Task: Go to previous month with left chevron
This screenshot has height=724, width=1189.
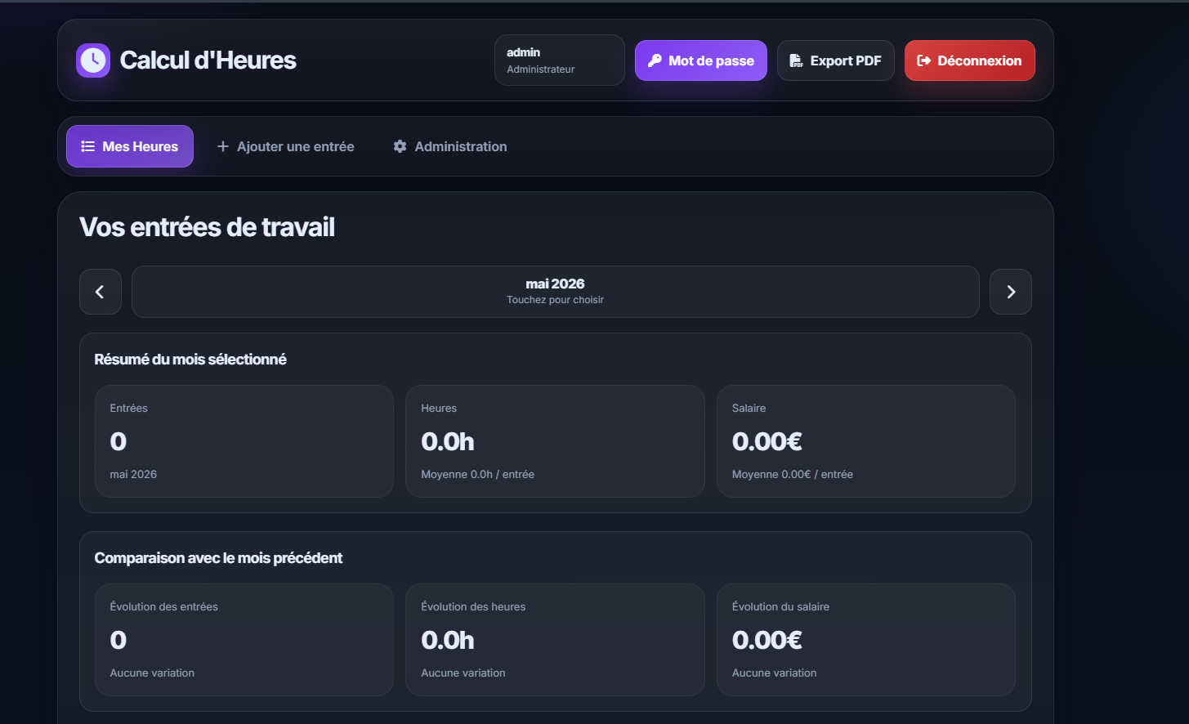Action: click(x=101, y=292)
